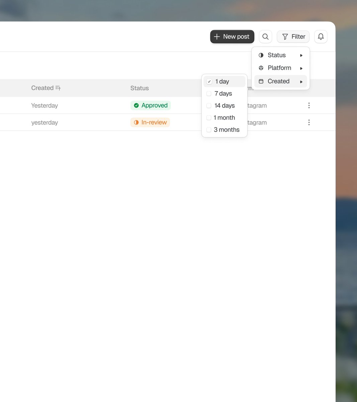Click the lowercase yesterday date cell
Image resolution: width=357 pixels, height=402 pixels.
[x=44, y=123]
